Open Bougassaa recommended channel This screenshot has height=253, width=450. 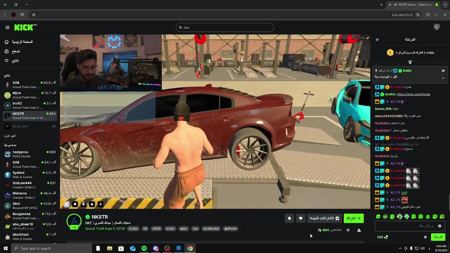30,216
